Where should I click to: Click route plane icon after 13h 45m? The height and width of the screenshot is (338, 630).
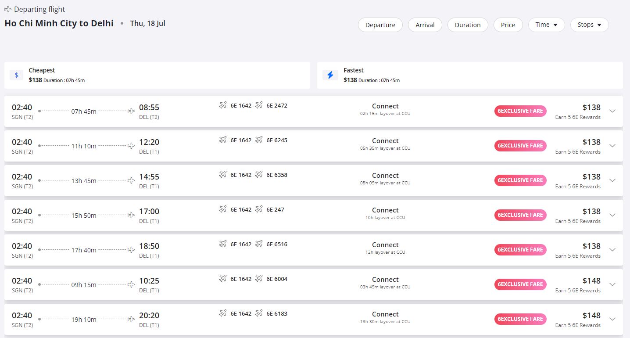(131, 180)
